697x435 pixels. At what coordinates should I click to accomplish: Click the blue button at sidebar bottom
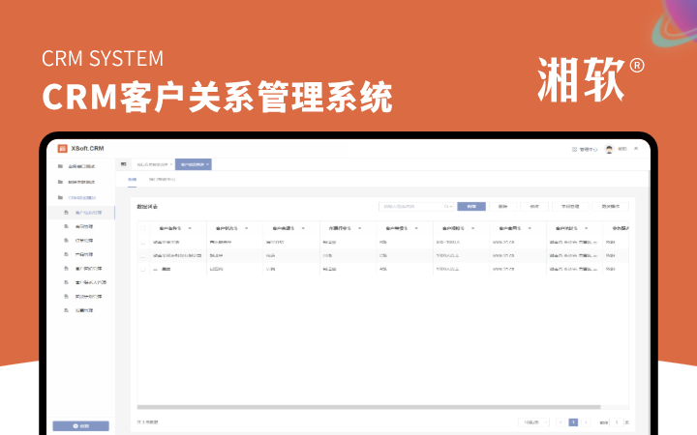pyautogui.click(x=81, y=425)
